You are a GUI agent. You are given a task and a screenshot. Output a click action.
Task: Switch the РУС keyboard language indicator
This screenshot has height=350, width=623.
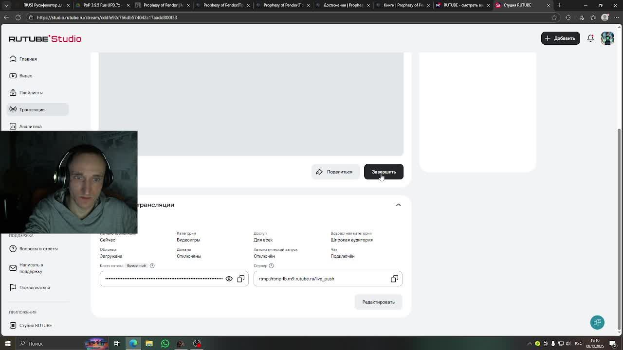(x=578, y=344)
